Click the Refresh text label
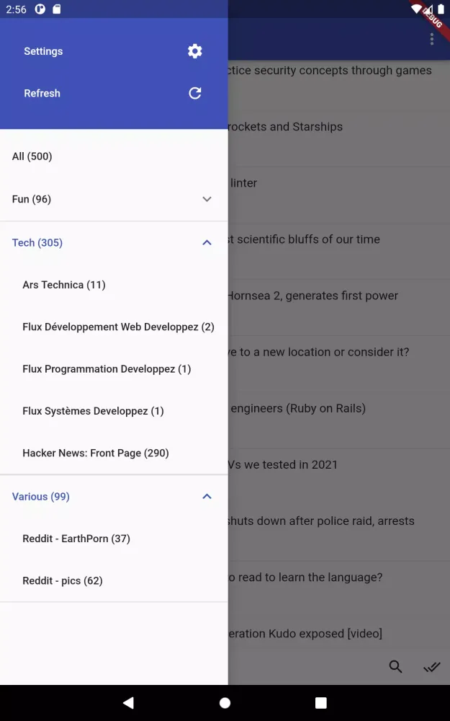The width and height of the screenshot is (450, 721). [x=42, y=93]
